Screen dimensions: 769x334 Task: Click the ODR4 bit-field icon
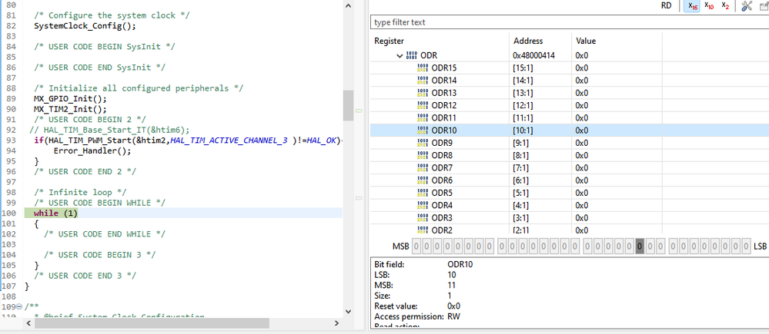tap(423, 205)
